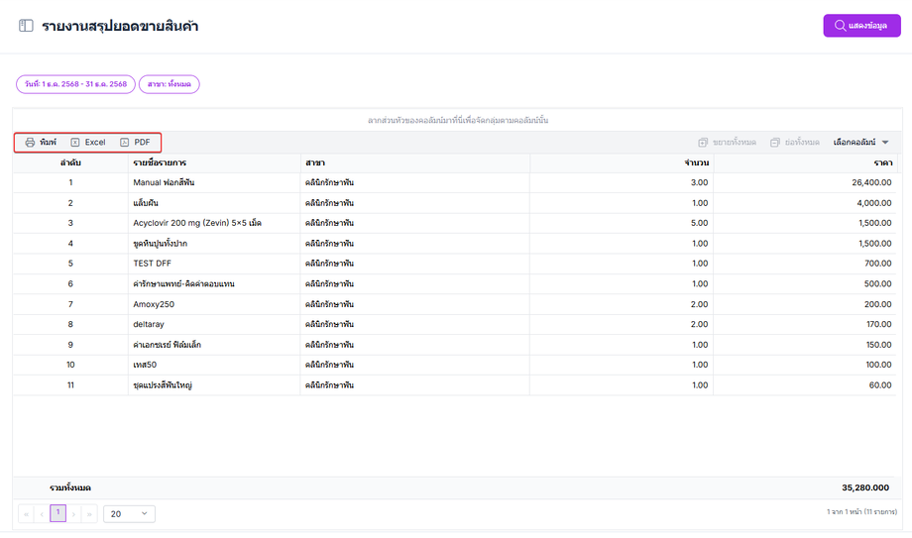Select the ค่ารักษาแพทย์-คิดค่าตอบแทน item cell
Viewport: 912px width, 538px height.
click(214, 283)
